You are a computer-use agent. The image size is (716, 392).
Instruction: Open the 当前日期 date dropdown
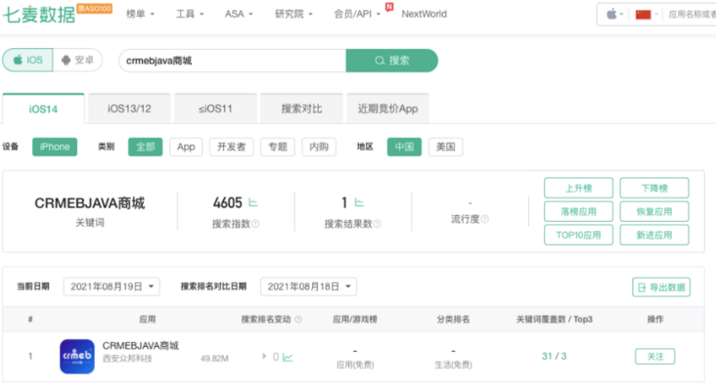pos(112,286)
